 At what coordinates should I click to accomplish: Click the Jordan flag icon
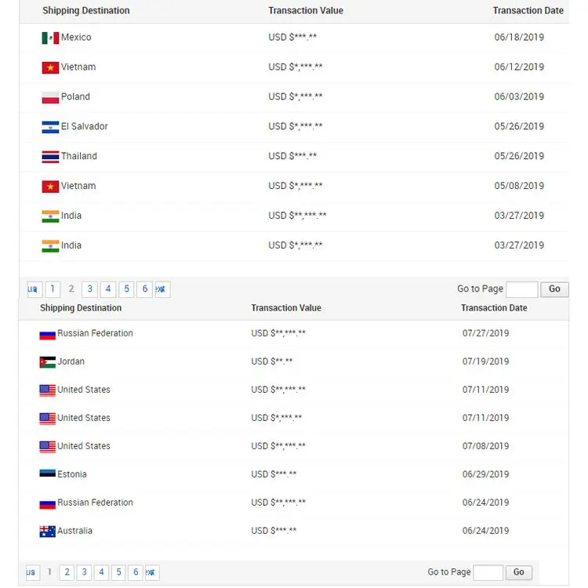click(47, 362)
